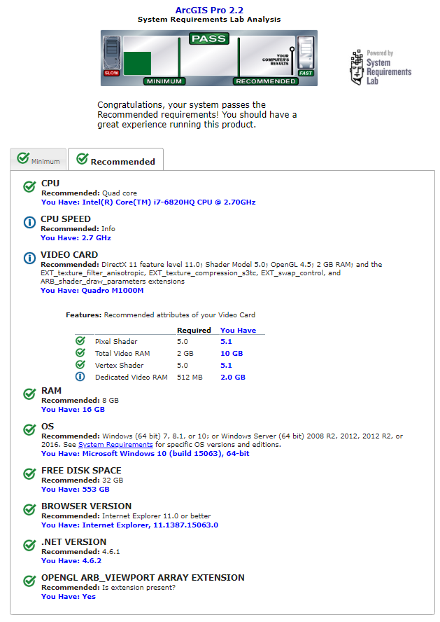Click the green performance bar in the meter
This screenshot has width=440, height=622.
coord(137,64)
